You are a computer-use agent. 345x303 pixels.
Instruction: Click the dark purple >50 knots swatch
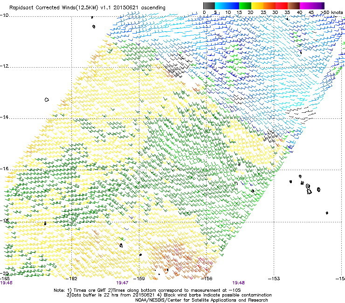click(x=323, y=6)
